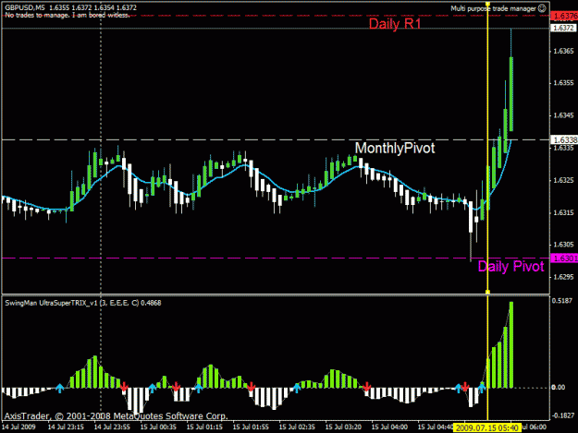Click the last tall green candle on chart
Screen dimensions: 578x433
(511, 94)
